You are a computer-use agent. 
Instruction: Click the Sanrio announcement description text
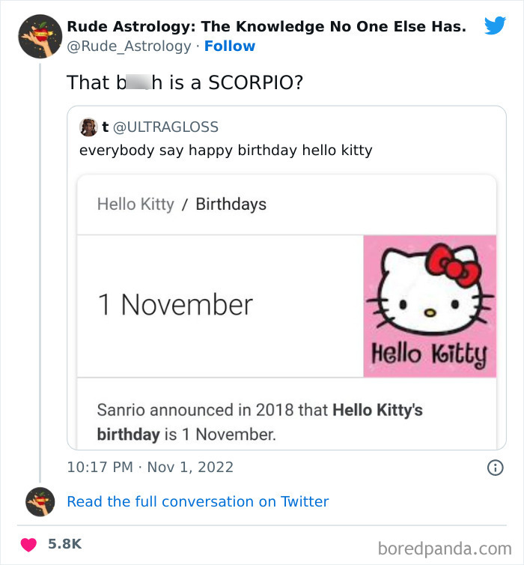click(260, 422)
